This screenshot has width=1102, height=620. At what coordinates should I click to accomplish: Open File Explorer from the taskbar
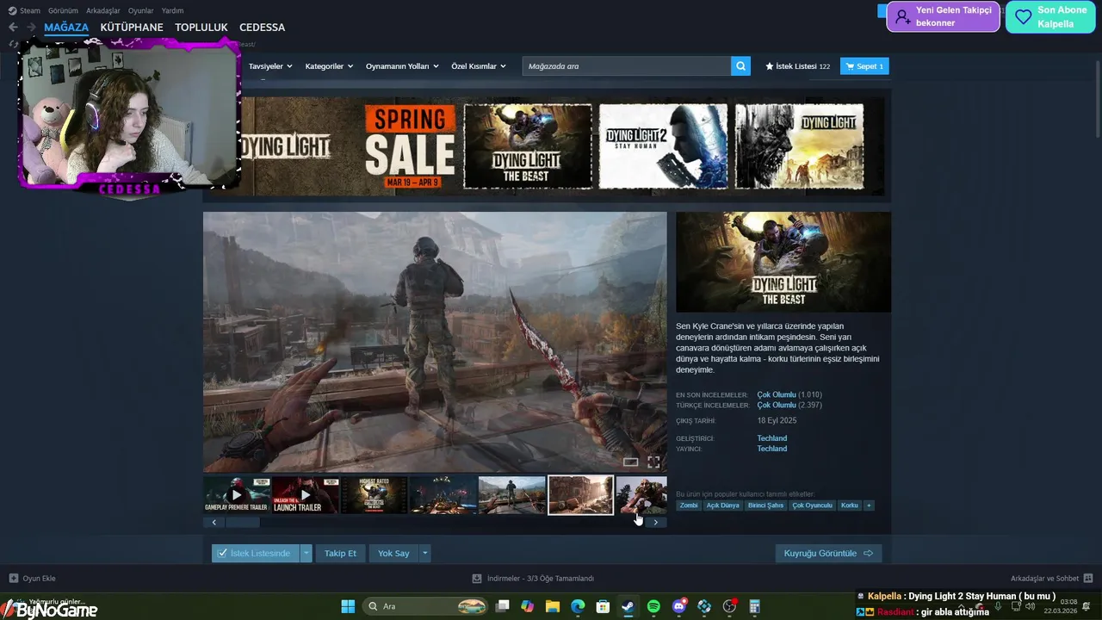pos(553,606)
